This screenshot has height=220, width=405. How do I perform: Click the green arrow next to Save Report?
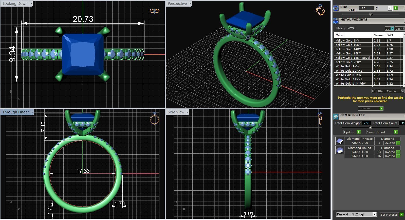[x=396, y=132]
